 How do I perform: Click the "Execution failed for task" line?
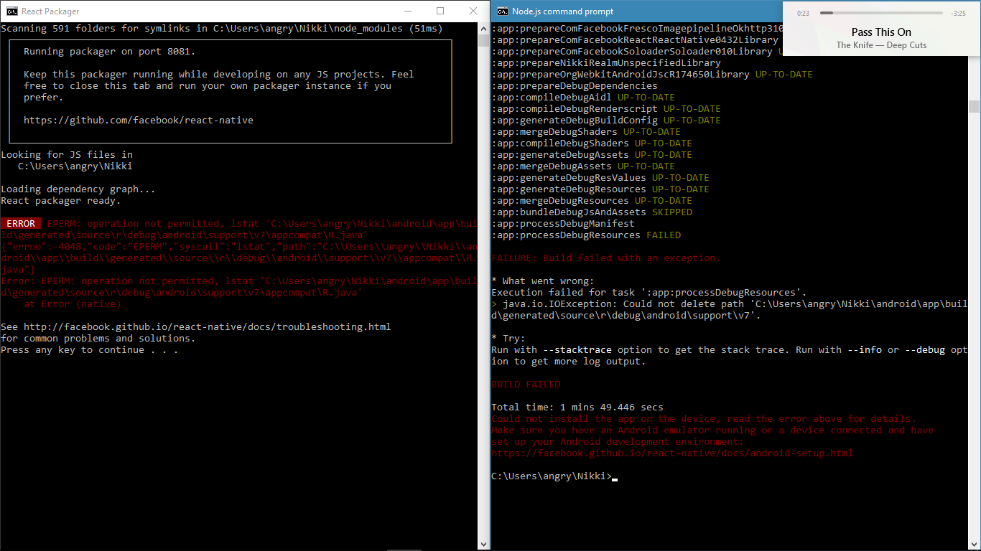pos(649,293)
